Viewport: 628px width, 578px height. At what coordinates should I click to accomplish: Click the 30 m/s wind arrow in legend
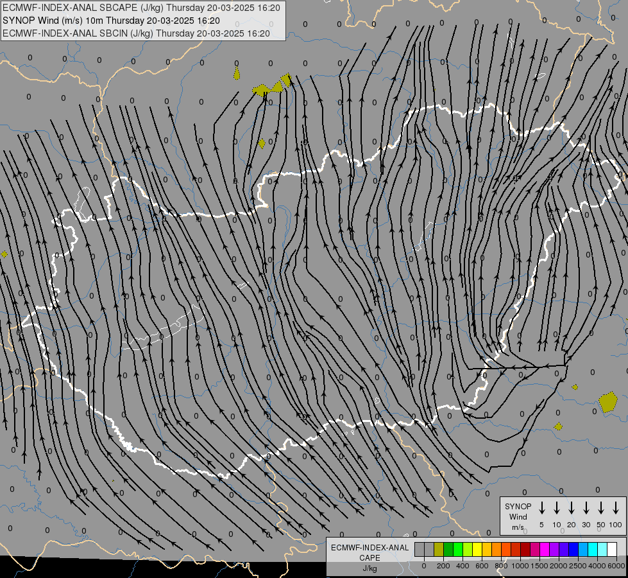[586, 508]
